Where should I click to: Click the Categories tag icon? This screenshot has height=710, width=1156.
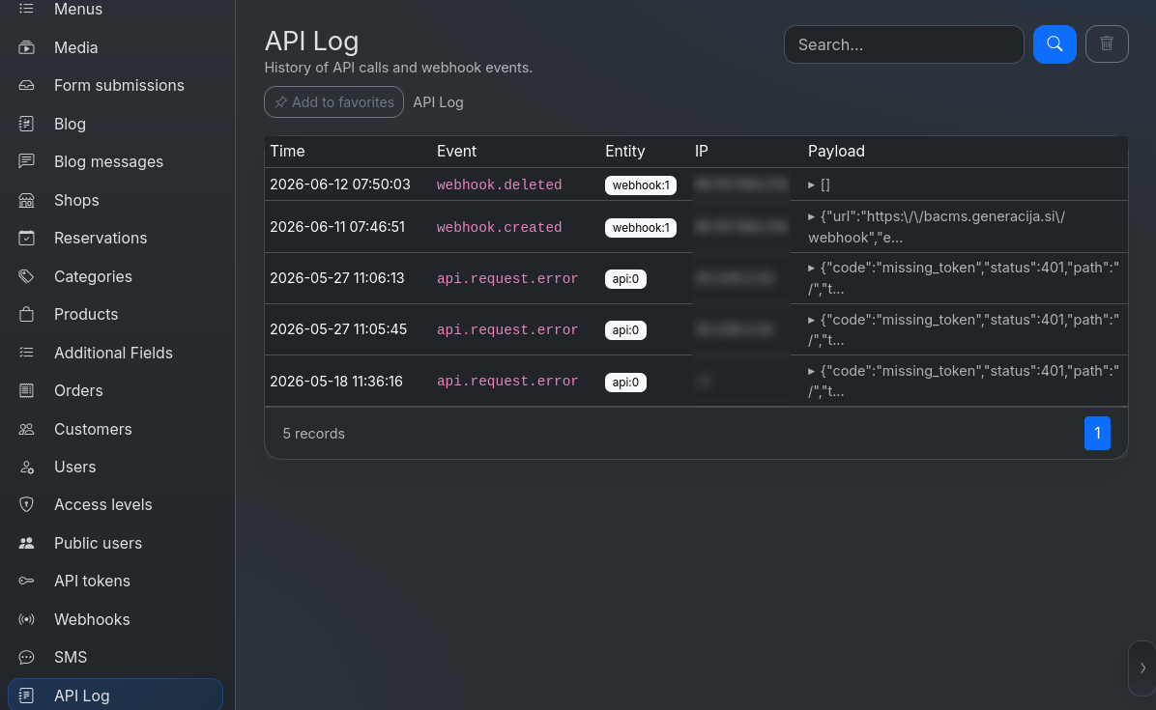(x=26, y=276)
